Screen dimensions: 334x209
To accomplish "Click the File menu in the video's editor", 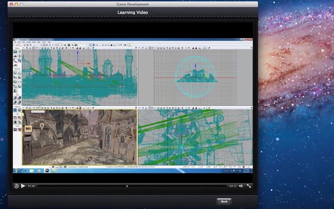I will 15,42.
